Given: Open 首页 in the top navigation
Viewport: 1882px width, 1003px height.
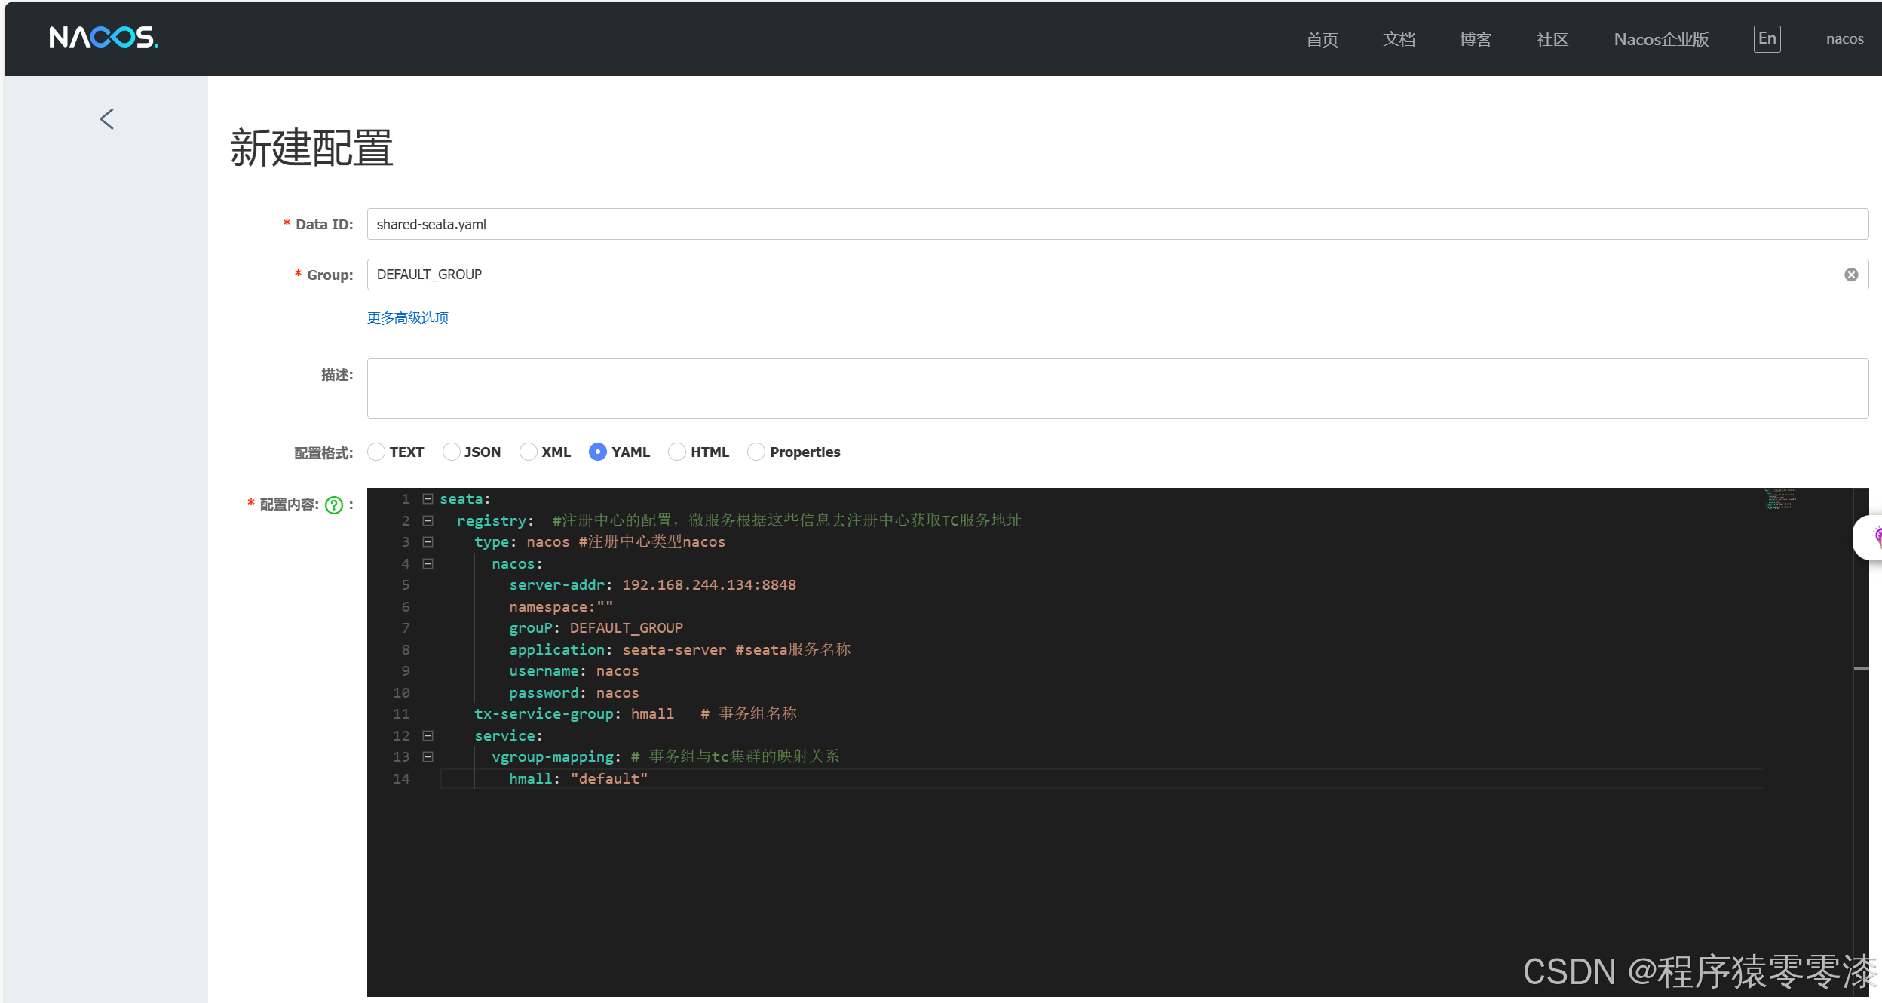Looking at the screenshot, I should coord(1322,39).
